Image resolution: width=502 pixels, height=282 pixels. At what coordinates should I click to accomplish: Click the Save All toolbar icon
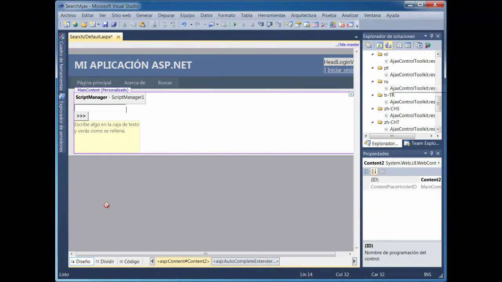pos(114,24)
